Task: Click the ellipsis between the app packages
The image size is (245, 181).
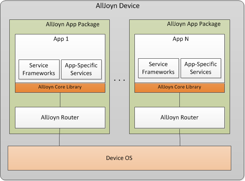Action: 119,80
